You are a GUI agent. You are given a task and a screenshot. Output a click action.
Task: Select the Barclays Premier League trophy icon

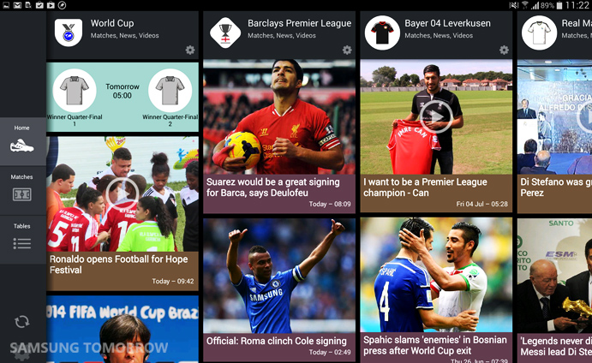[x=225, y=33]
